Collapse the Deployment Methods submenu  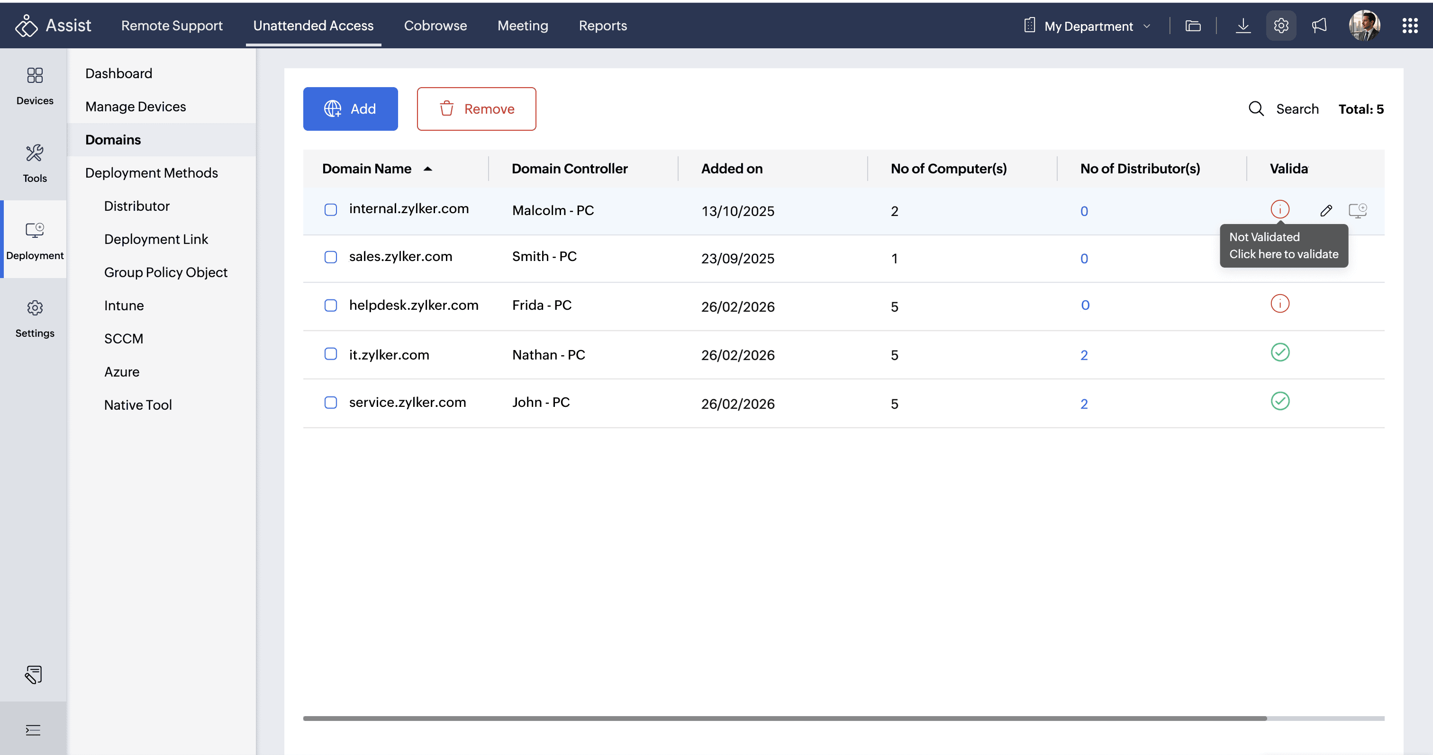click(x=151, y=173)
